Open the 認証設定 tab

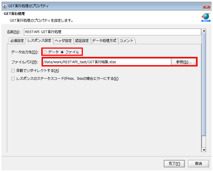click(x=82, y=41)
